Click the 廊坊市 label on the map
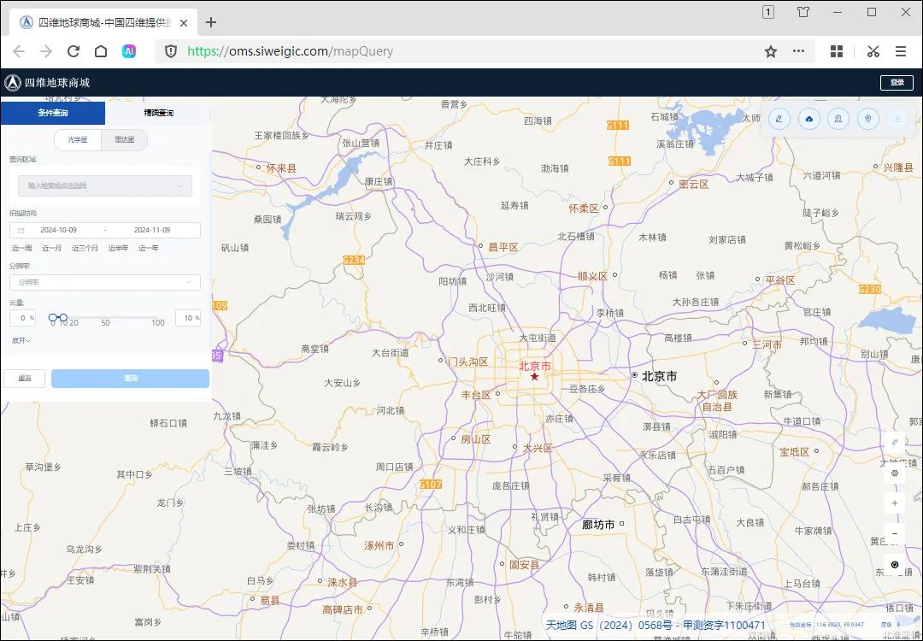The height and width of the screenshot is (641, 923). coord(598,524)
